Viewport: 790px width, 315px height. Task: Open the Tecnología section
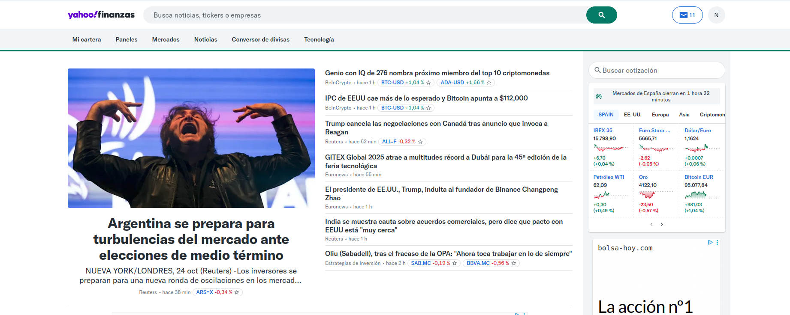pyautogui.click(x=319, y=39)
